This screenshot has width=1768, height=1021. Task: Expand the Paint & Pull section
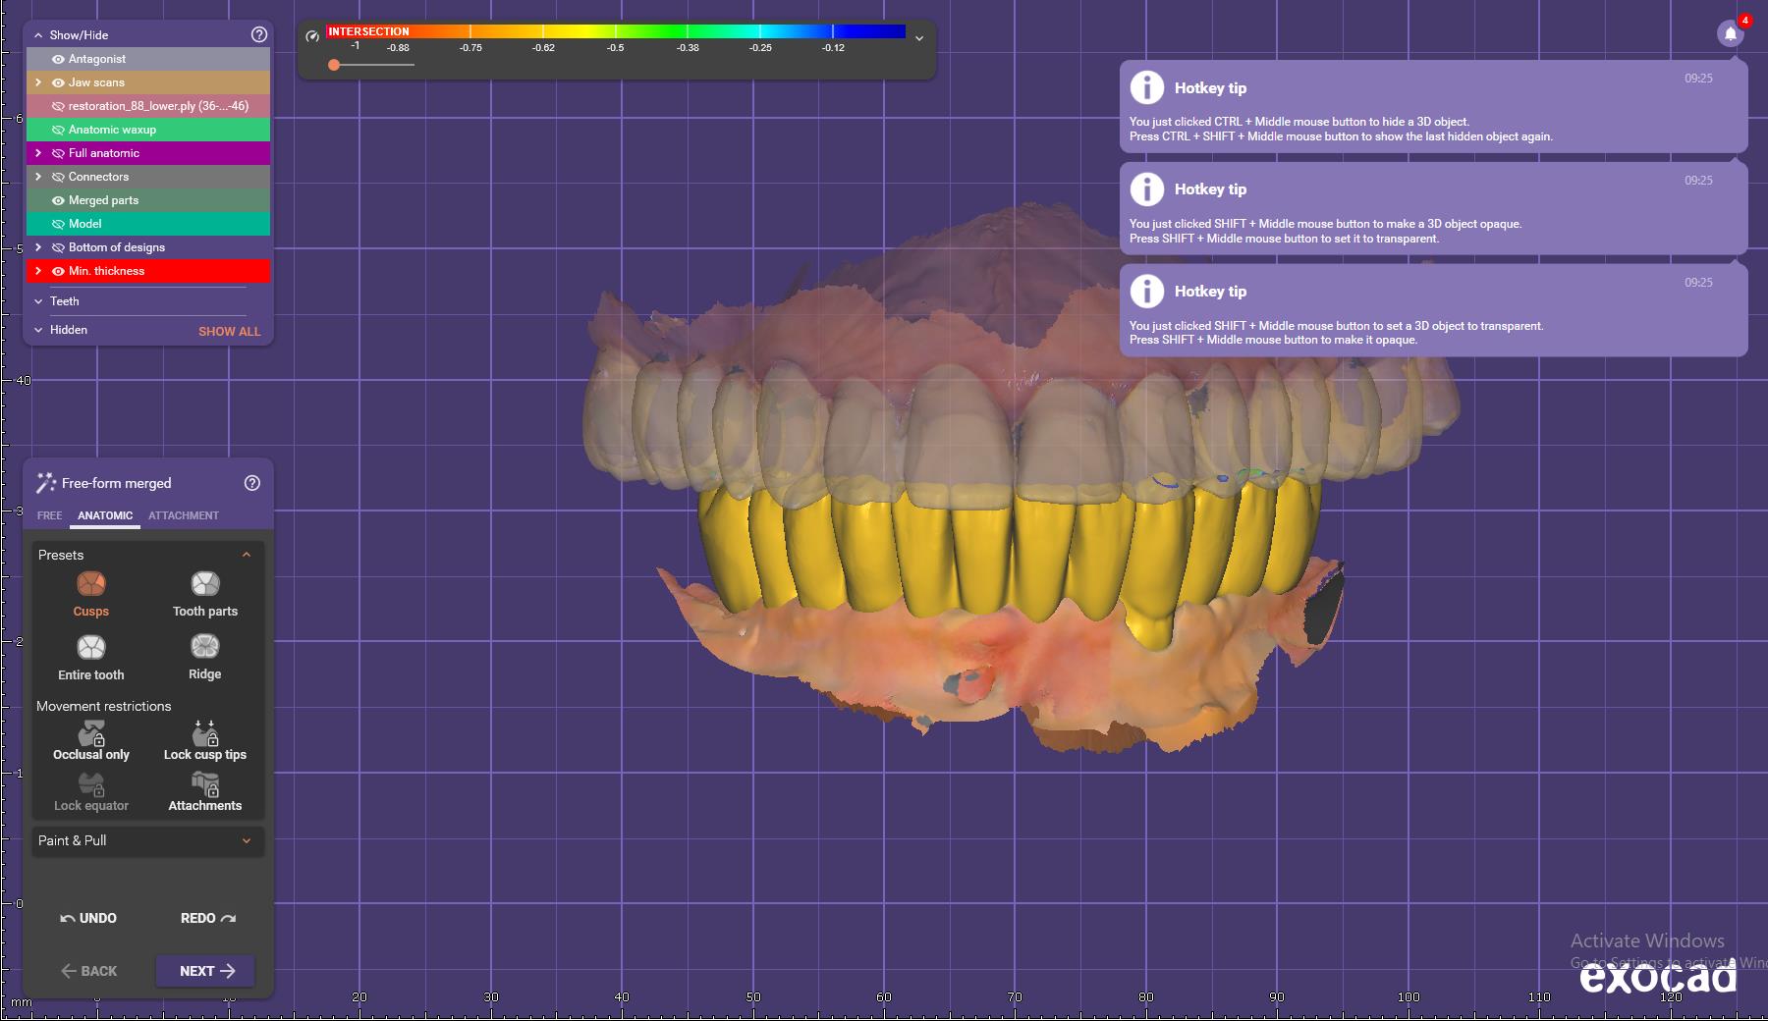tap(246, 840)
